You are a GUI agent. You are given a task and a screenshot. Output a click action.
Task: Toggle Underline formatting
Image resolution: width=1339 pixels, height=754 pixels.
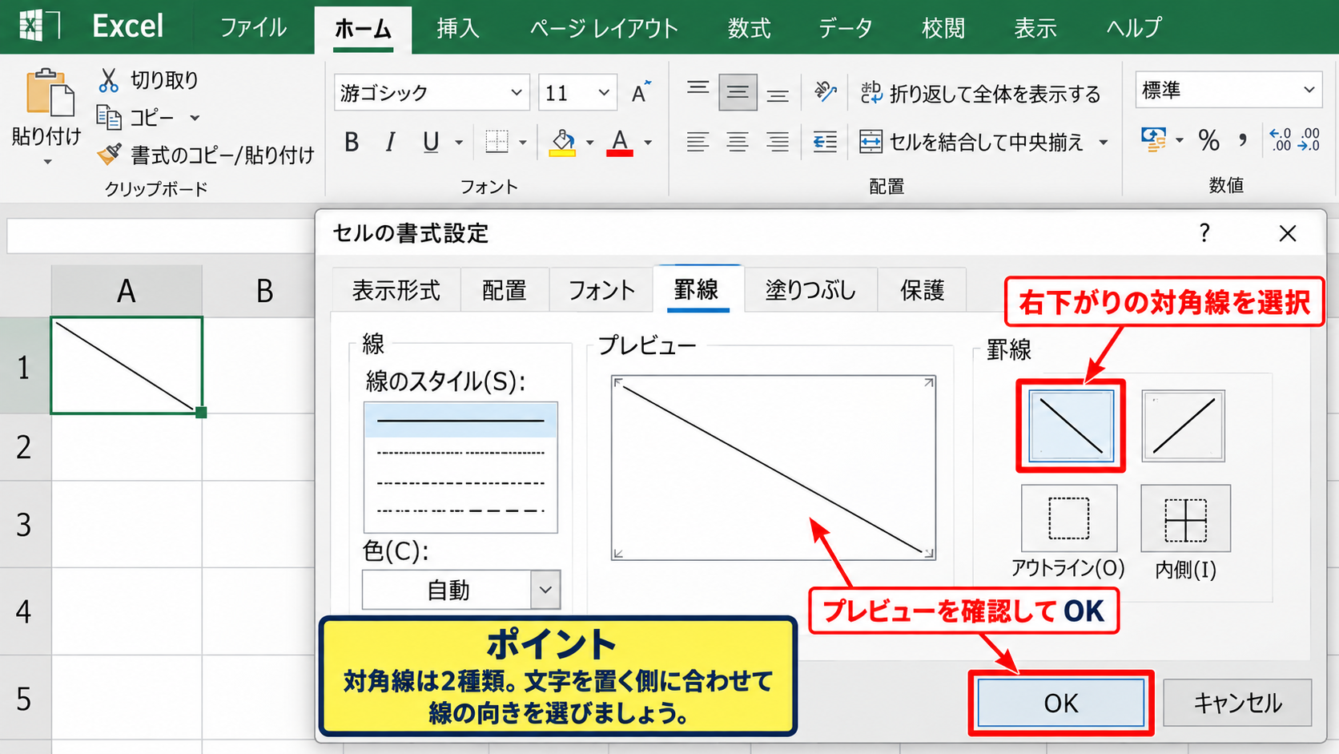click(x=431, y=143)
